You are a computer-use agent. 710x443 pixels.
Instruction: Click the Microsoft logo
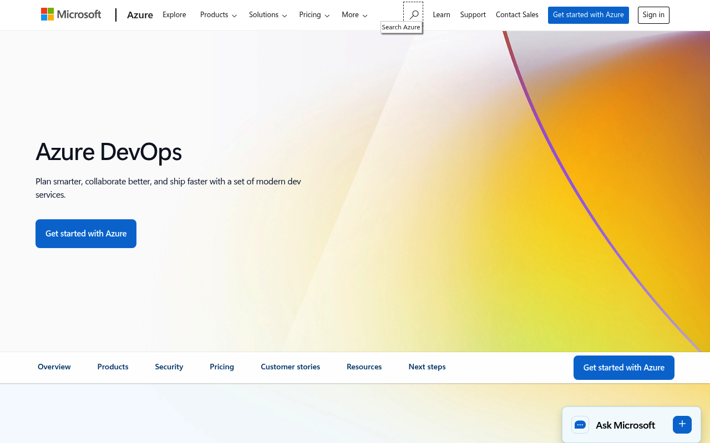pyautogui.click(x=71, y=14)
